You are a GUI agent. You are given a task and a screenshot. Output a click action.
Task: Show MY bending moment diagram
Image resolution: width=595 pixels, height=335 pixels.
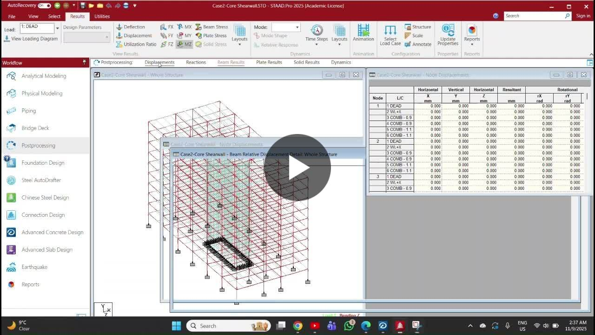pos(185,36)
